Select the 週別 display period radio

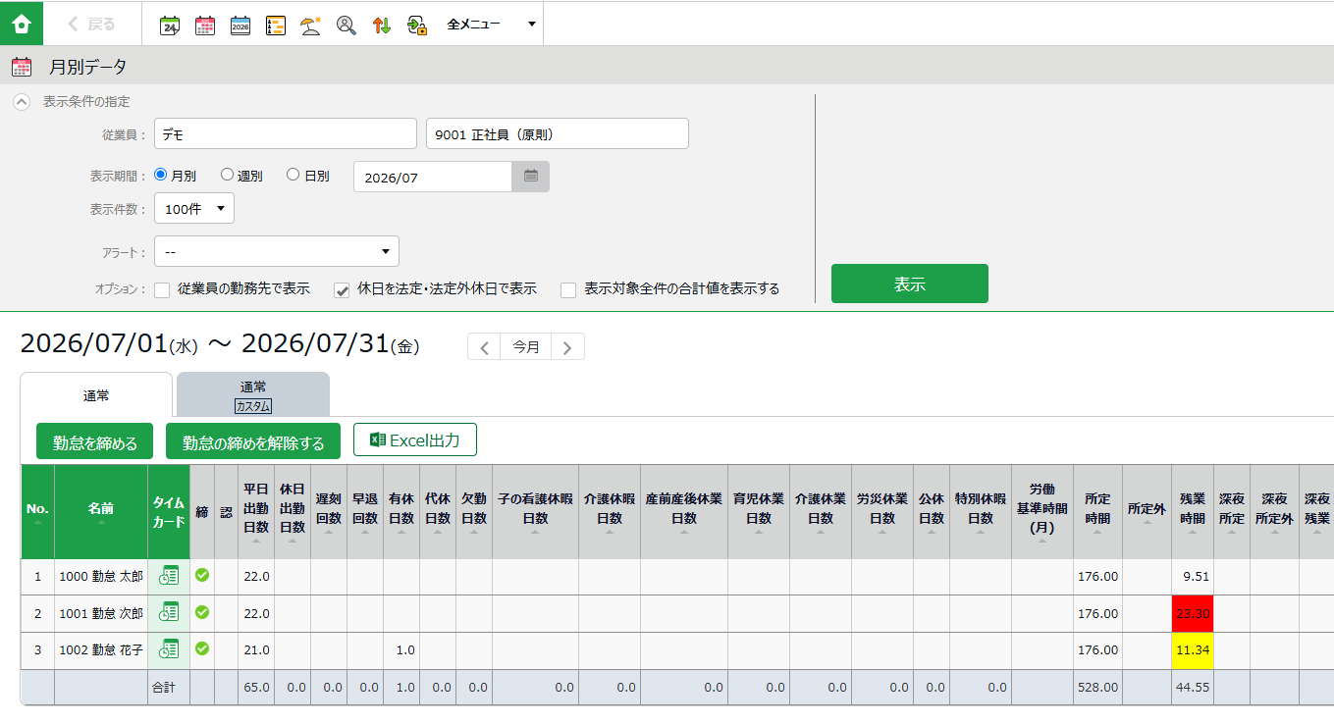tap(227, 175)
